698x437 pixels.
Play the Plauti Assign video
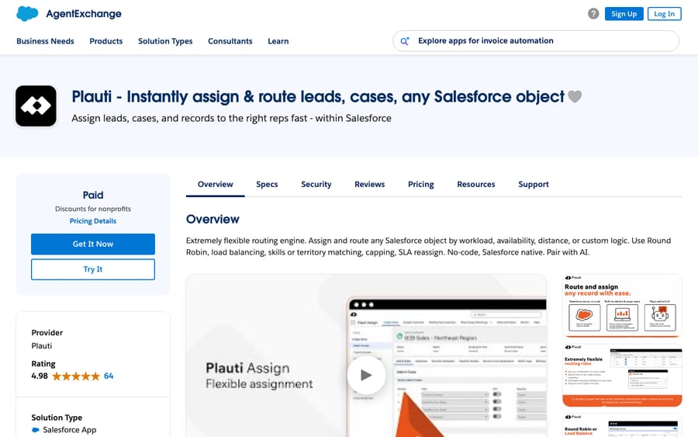click(366, 375)
